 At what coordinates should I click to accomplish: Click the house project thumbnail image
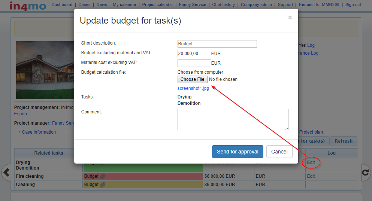pyautogui.click(x=45, y=70)
